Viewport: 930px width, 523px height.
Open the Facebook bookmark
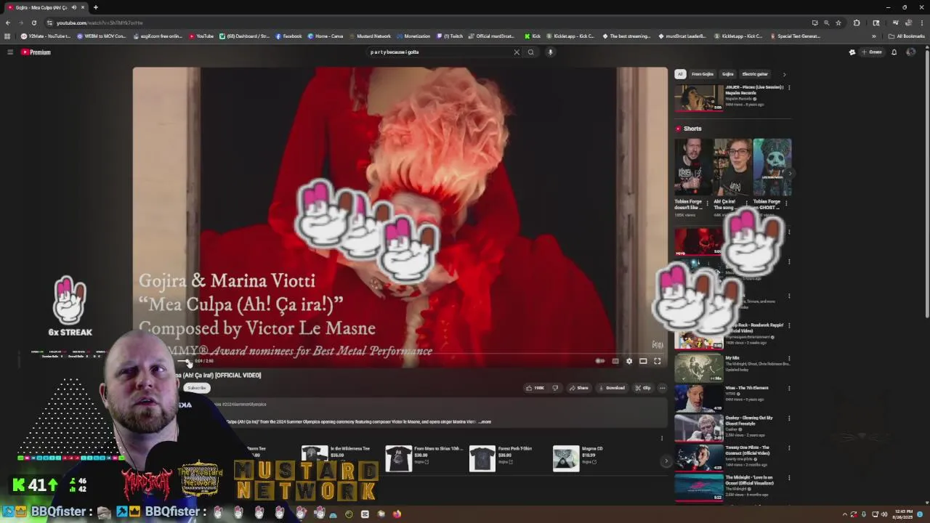(288, 36)
